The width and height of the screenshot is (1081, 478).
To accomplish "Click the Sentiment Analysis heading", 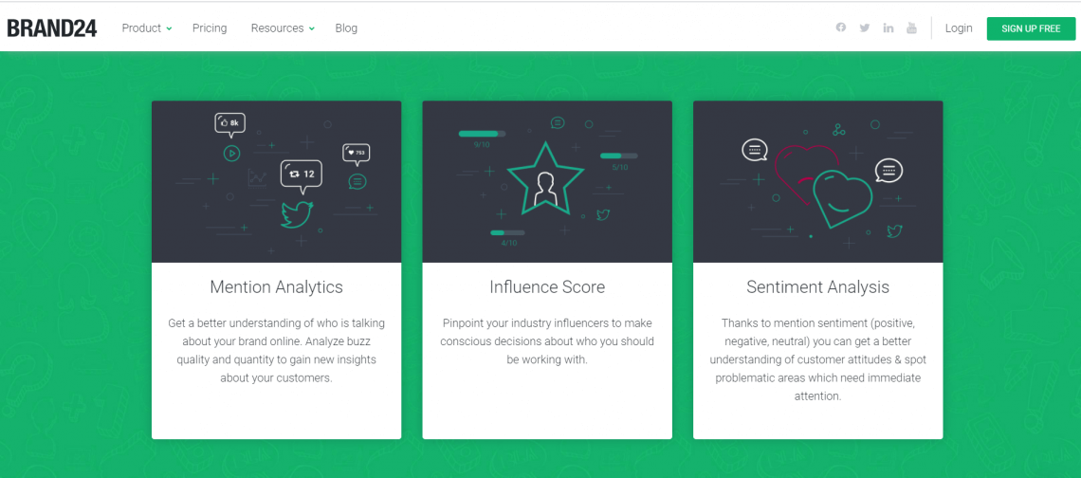I will 817,287.
